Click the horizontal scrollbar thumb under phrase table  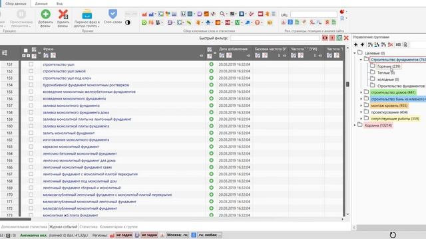15,219
